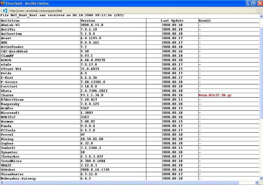The height and width of the screenshot is (185, 263).
Task: Click the Ikarus row name
Action: (x=7, y=95)
